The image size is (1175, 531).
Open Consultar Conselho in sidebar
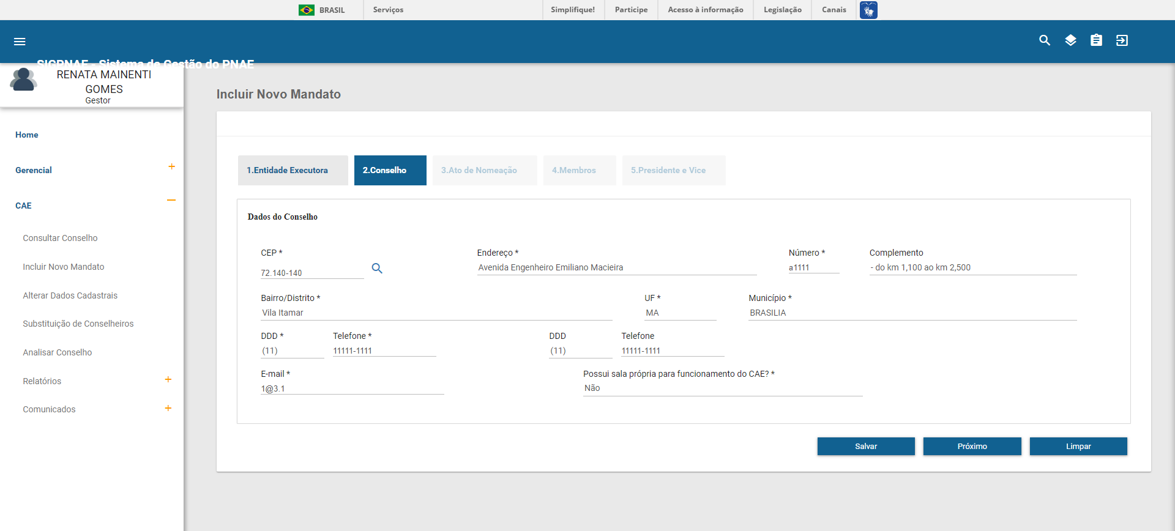[x=60, y=238]
